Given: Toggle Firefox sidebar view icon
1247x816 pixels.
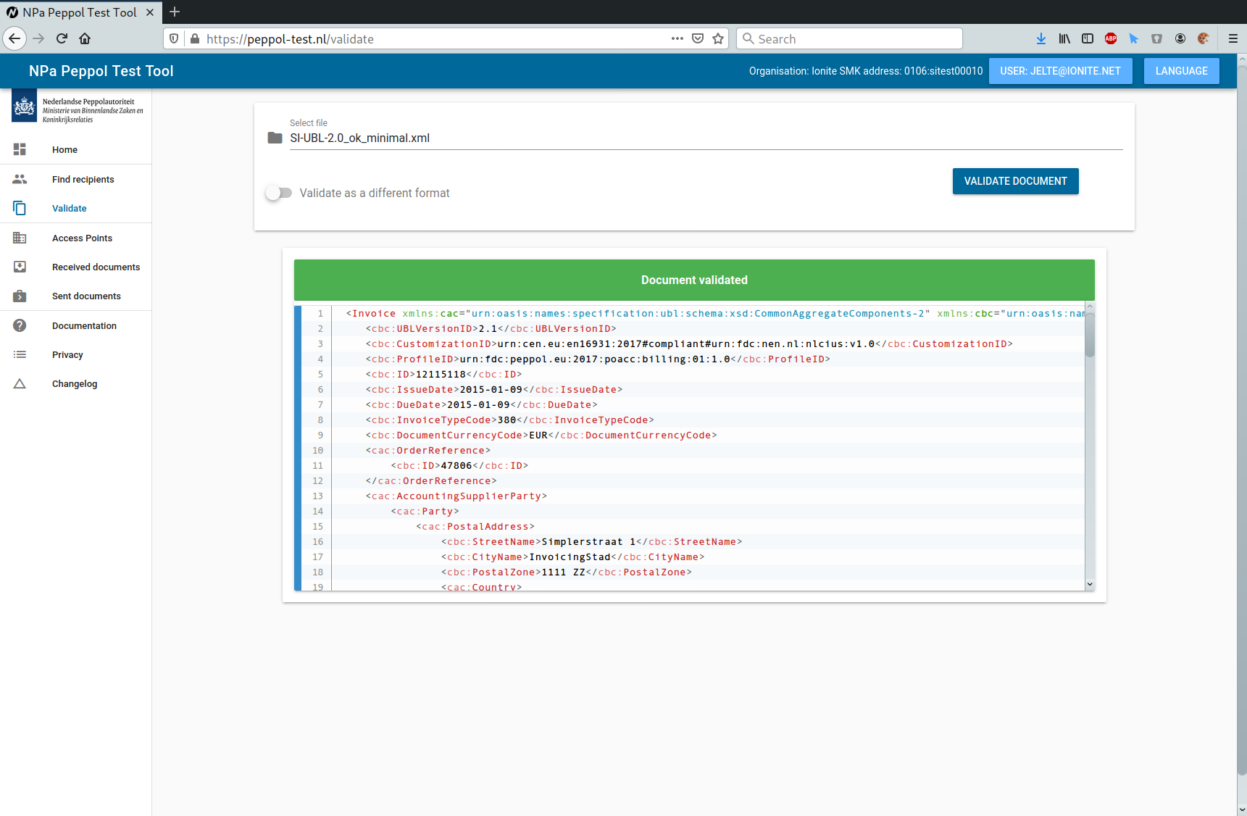Looking at the screenshot, I should [1088, 38].
